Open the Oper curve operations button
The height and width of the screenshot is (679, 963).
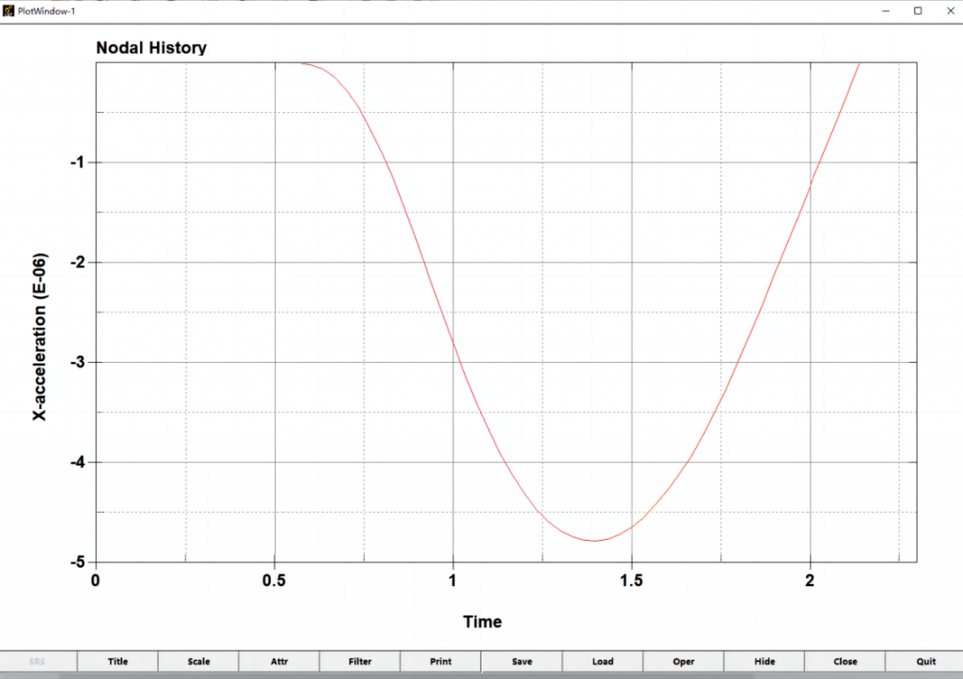point(684,661)
